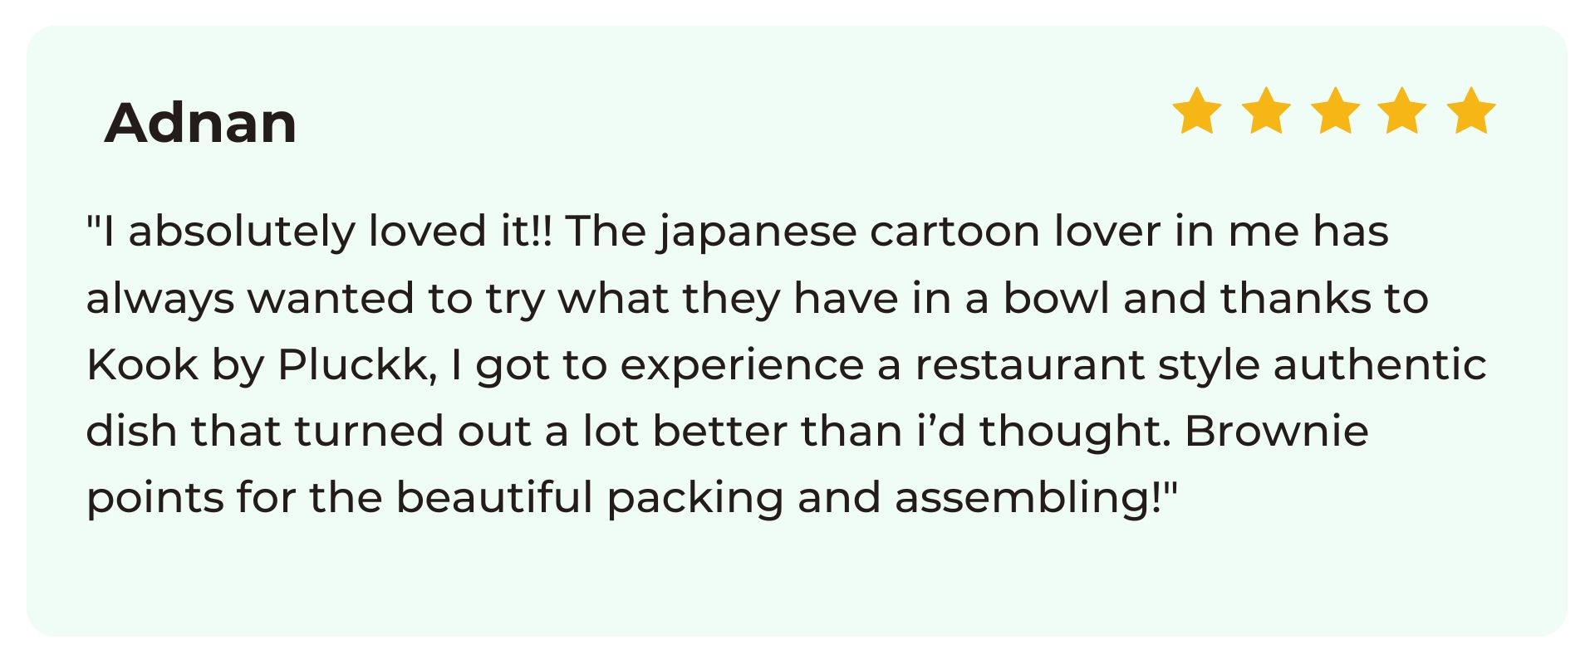Image resolution: width=1595 pixels, height=664 pixels.
Task: Click the phrase "I absolutely loved it!!"
Action: click(320, 231)
